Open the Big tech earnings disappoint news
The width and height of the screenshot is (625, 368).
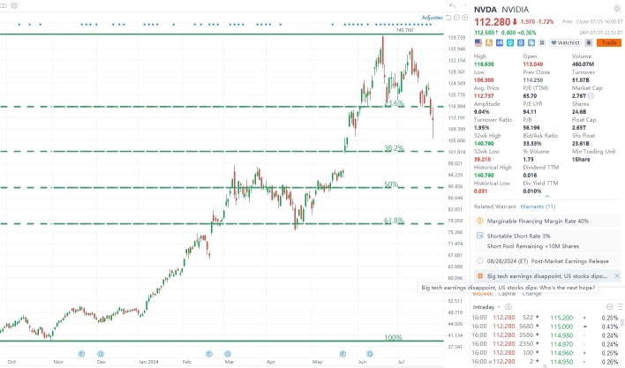point(547,276)
